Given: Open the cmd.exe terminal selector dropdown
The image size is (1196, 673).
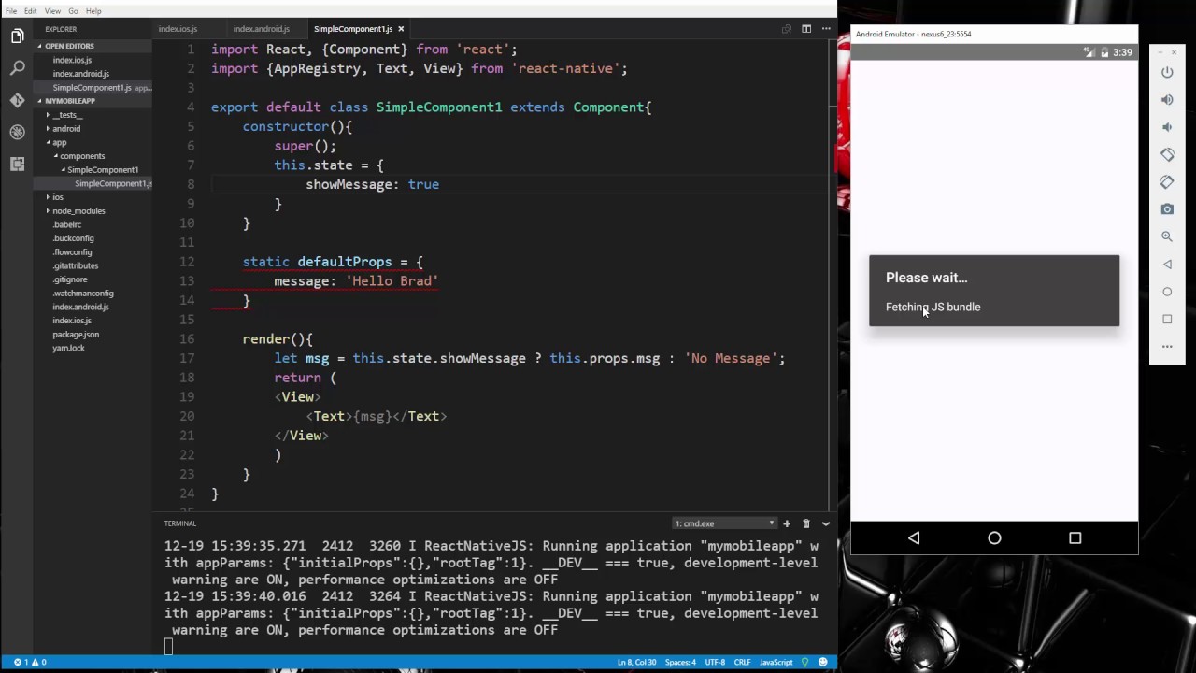Looking at the screenshot, I should tap(725, 523).
